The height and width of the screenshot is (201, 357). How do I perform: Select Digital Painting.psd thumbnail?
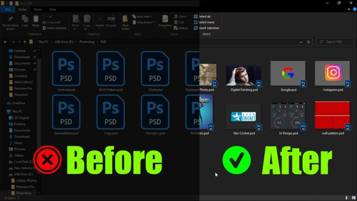pyautogui.click(x=244, y=76)
